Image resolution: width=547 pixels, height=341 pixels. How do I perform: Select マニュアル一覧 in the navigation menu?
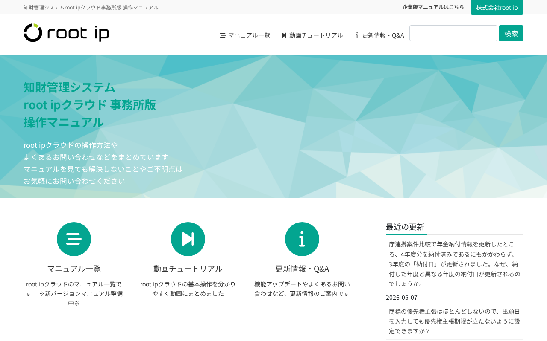pos(245,35)
